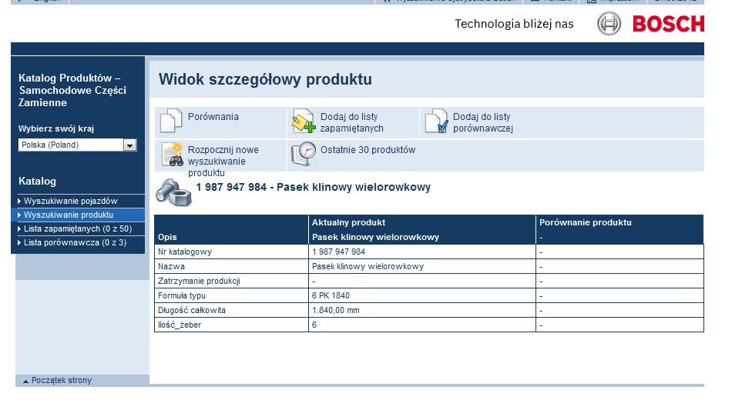Click the Porównania link
752x400 pixels.
213,117
